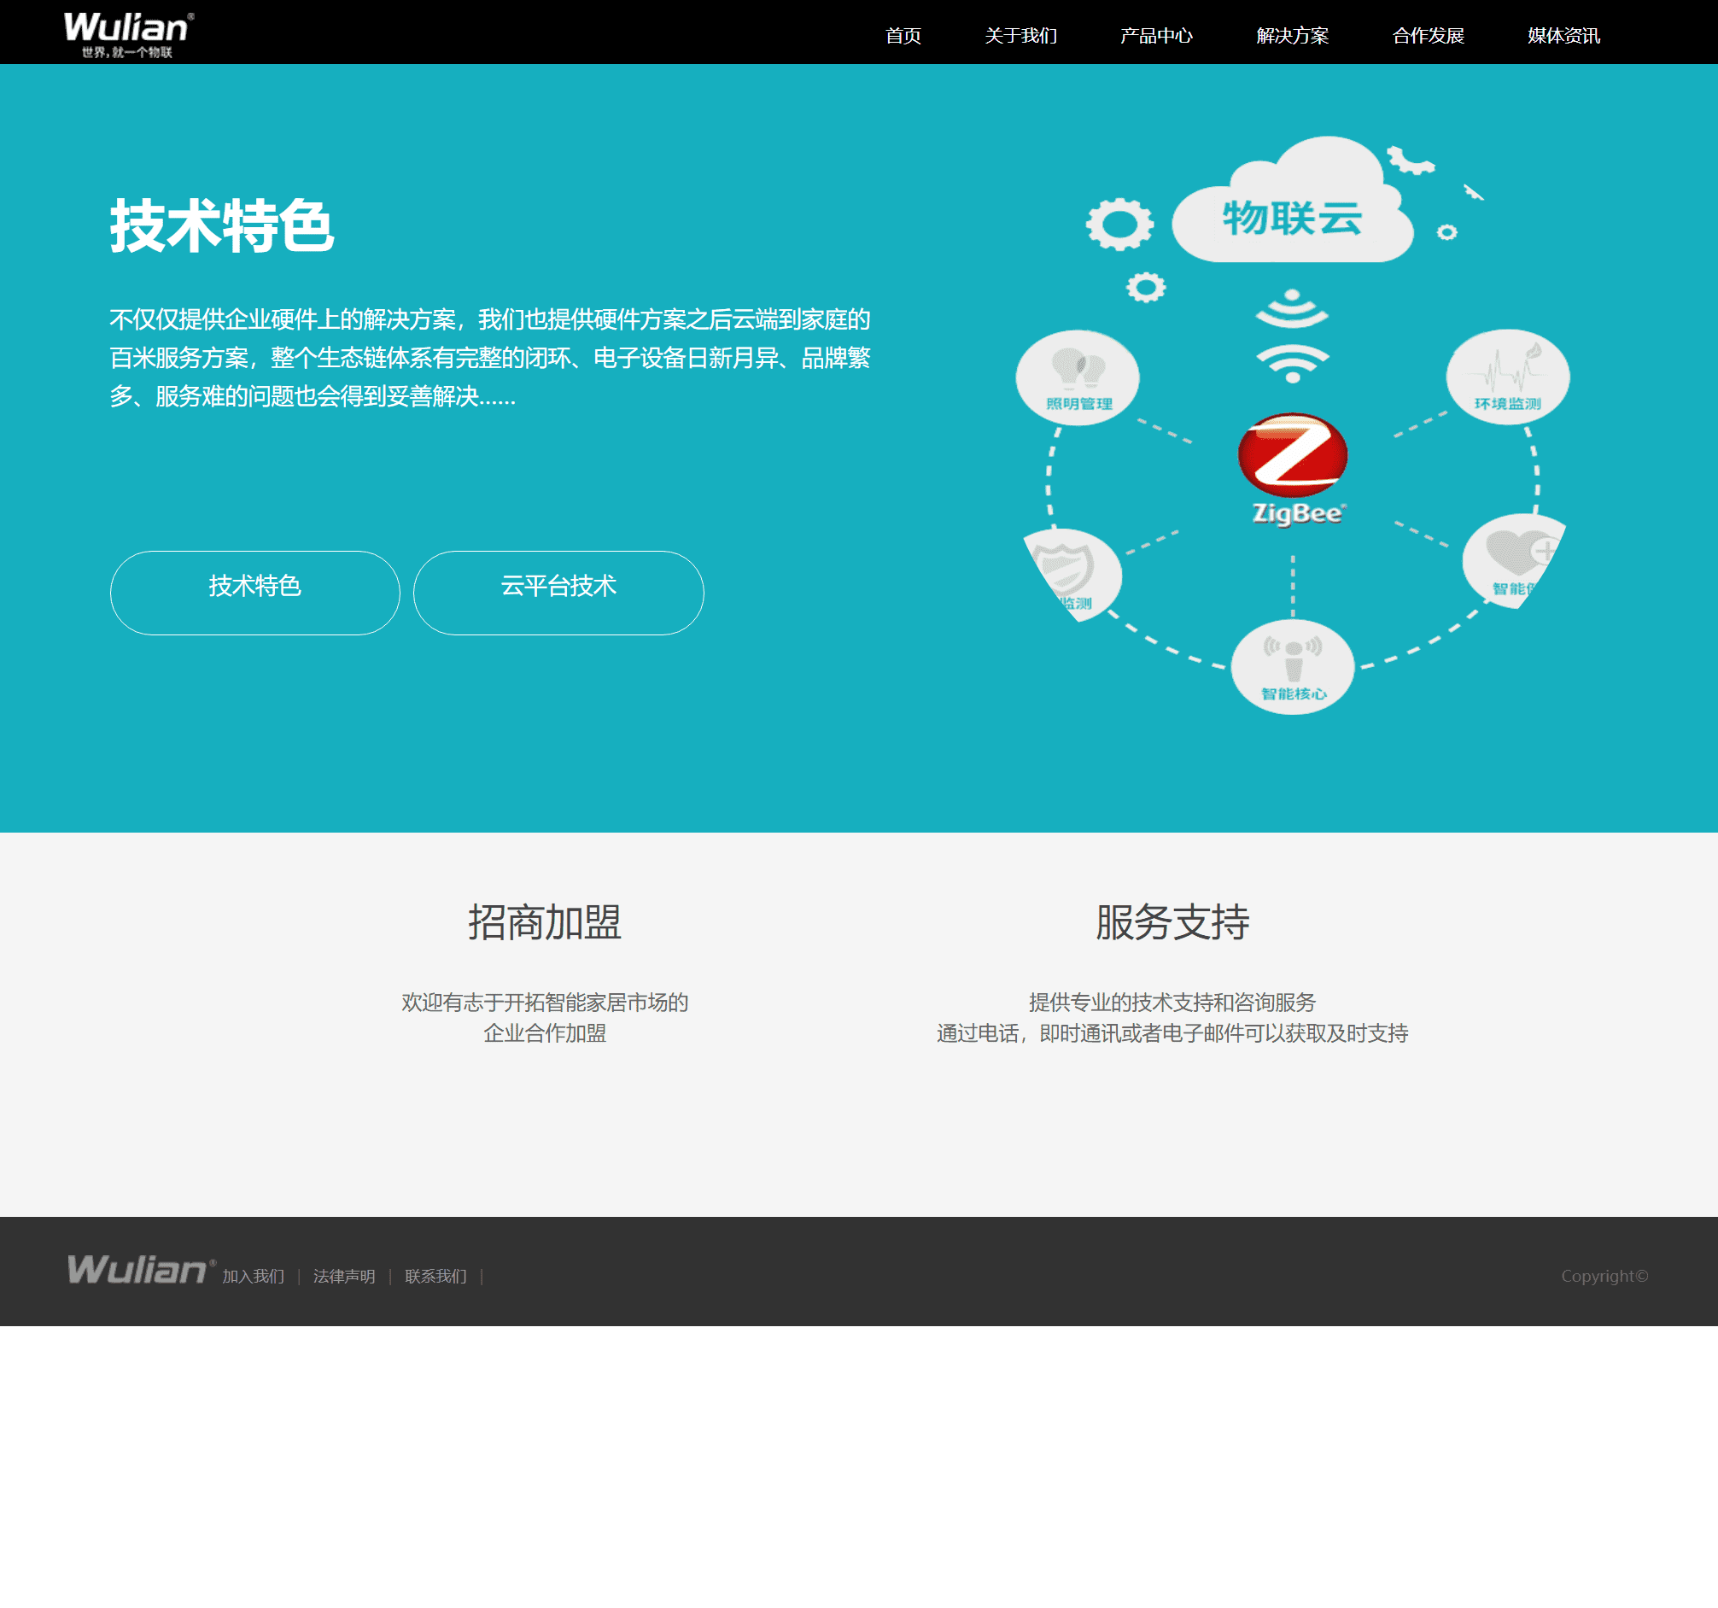The width and height of the screenshot is (1718, 1608).
Task: Click the wifi signal icon above ZigBee
Action: [1292, 336]
